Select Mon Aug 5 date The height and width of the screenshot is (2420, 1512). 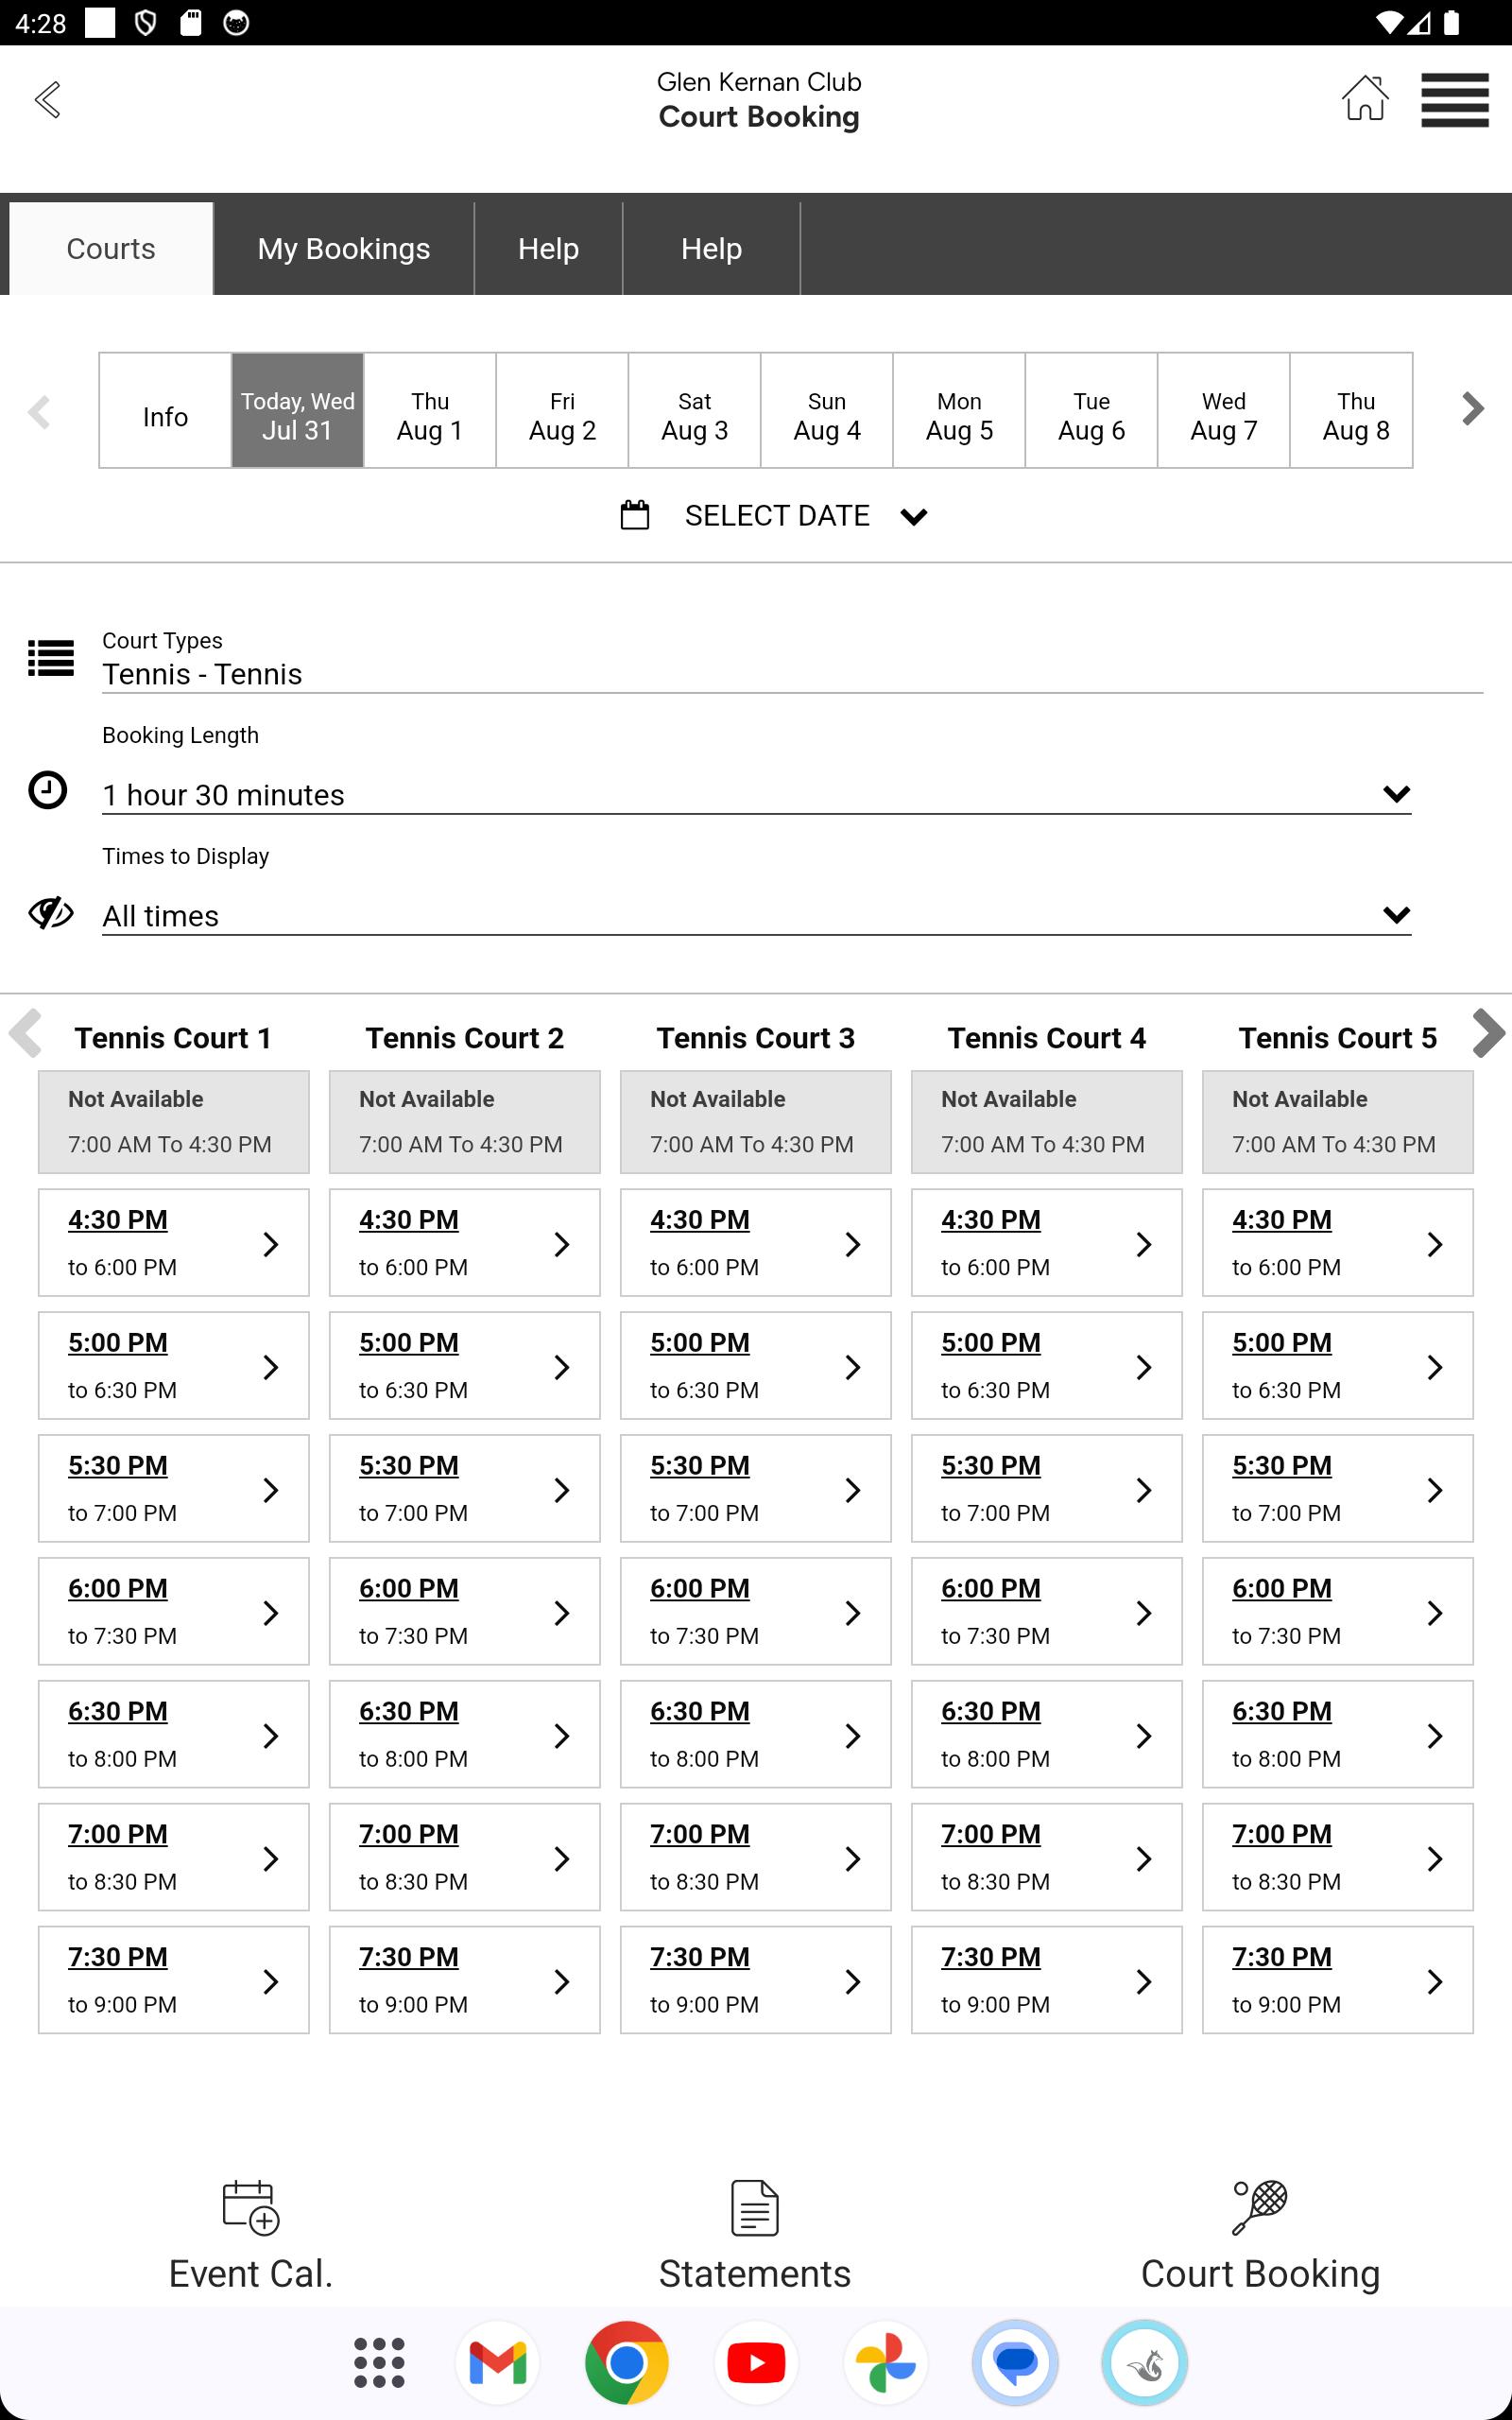tap(959, 410)
